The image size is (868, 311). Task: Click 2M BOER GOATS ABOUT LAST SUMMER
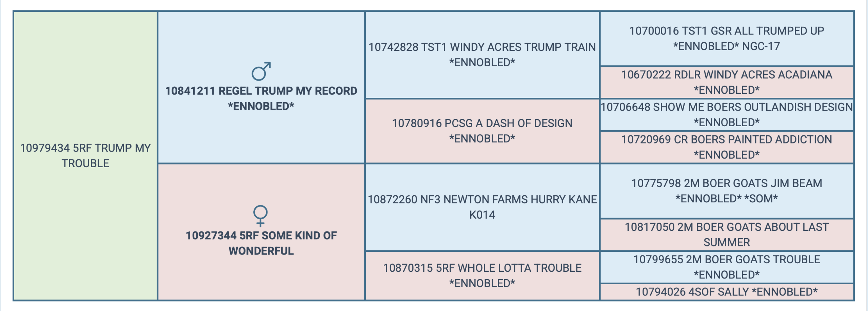pos(726,235)
